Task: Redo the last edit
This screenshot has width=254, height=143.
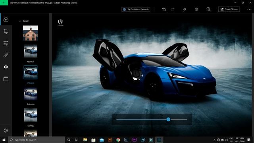Action: tap(173, 10)
